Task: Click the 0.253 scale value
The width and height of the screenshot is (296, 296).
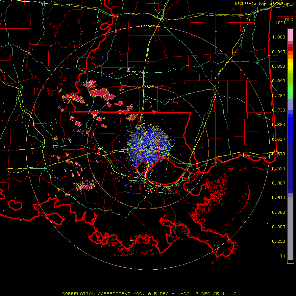Action: 279,241
